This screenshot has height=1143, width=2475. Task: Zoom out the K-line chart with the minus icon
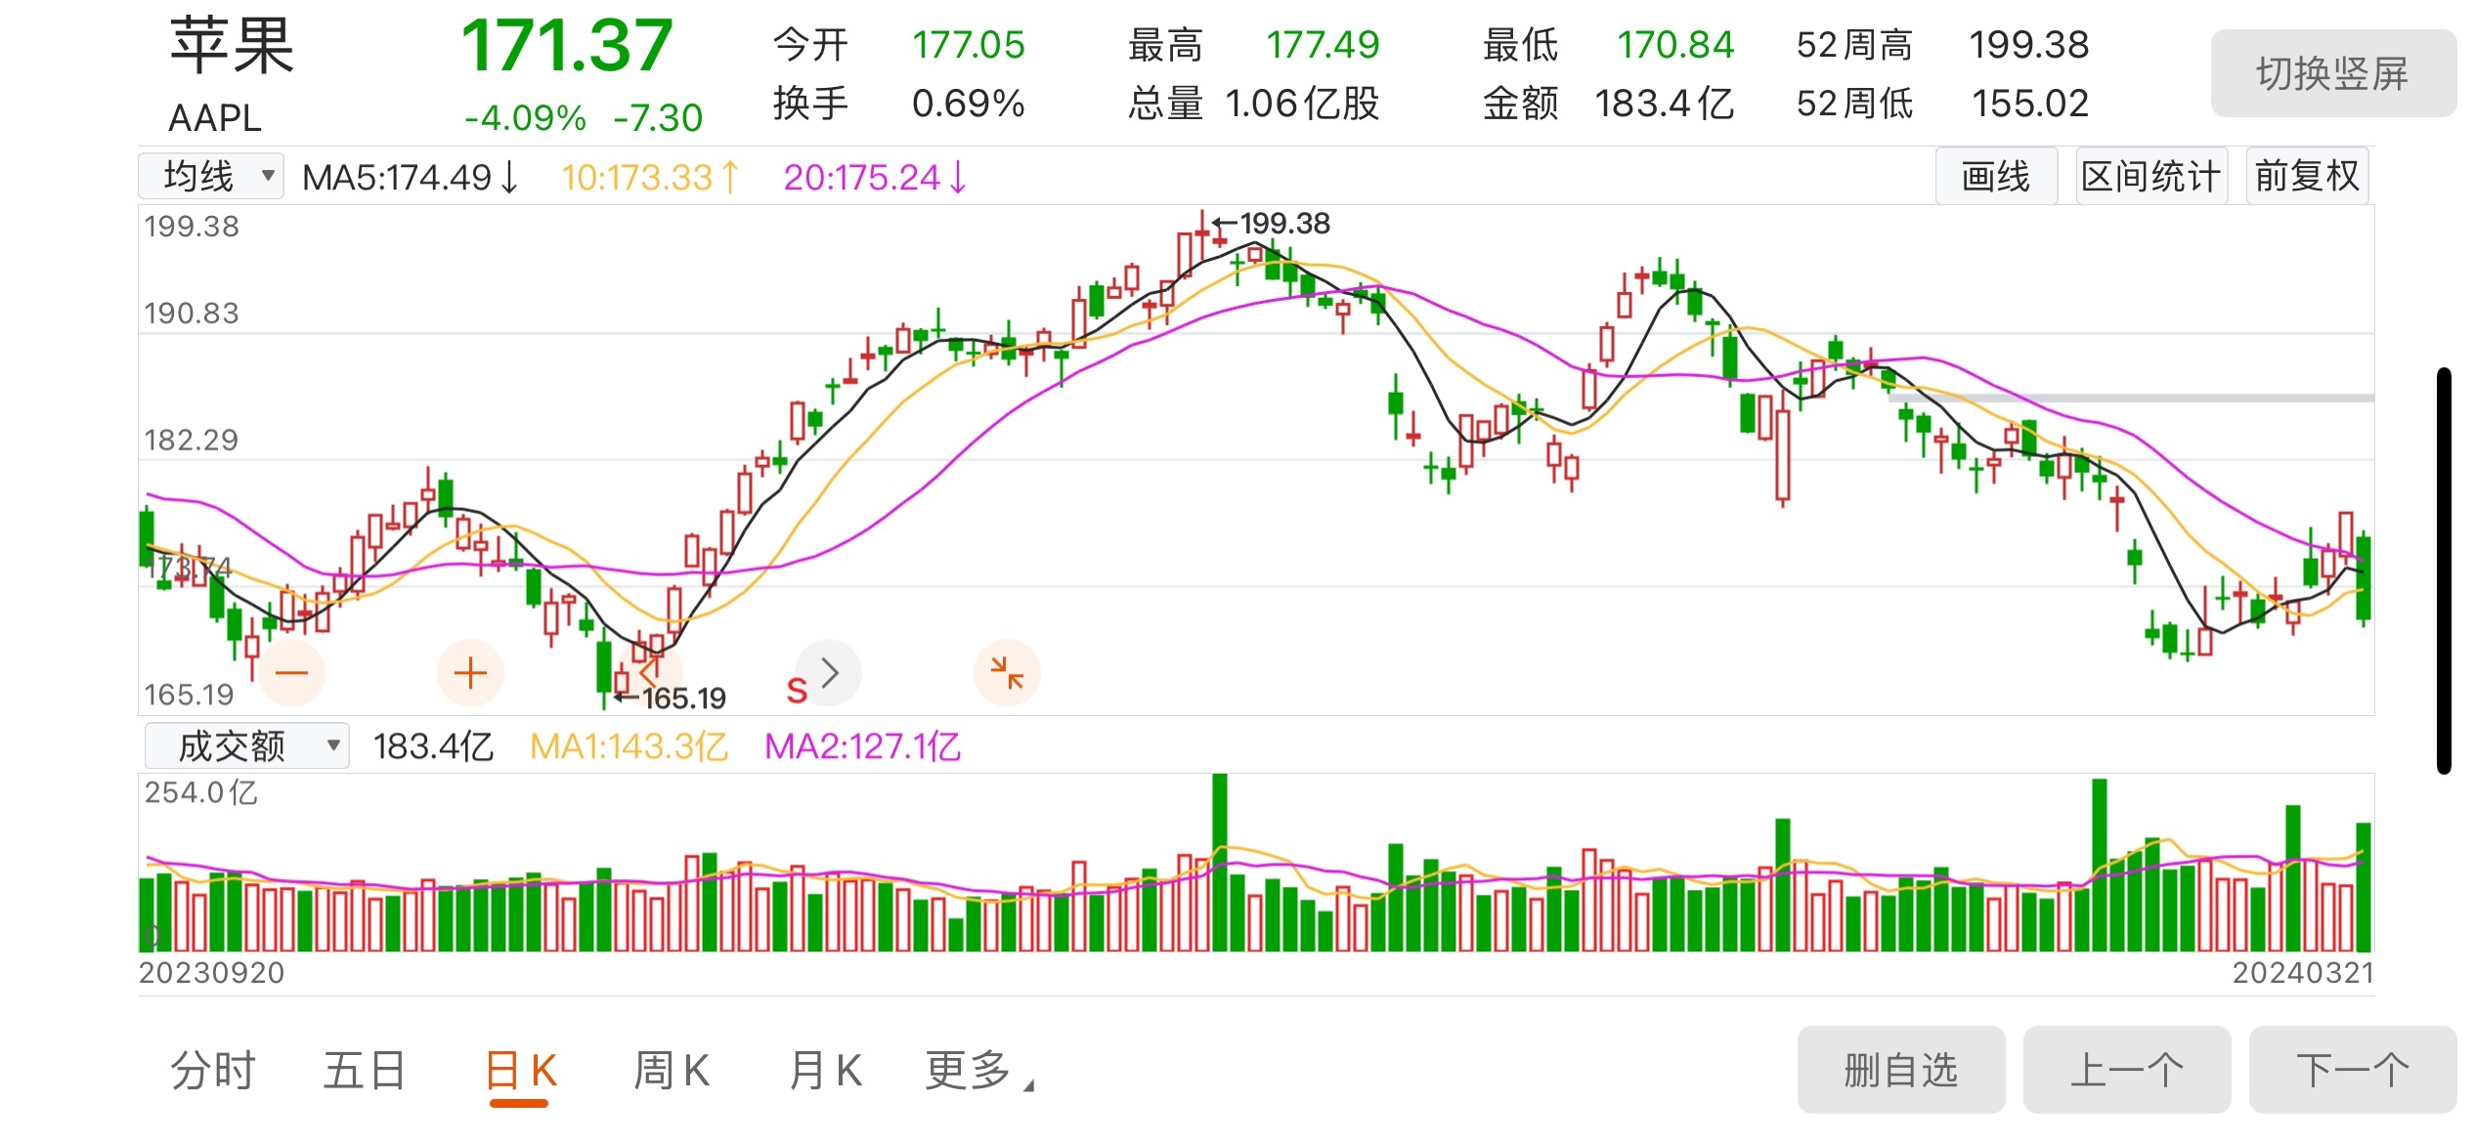pos(290,671)
